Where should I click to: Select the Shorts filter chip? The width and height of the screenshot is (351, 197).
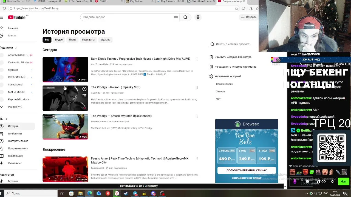pos(72,40)
